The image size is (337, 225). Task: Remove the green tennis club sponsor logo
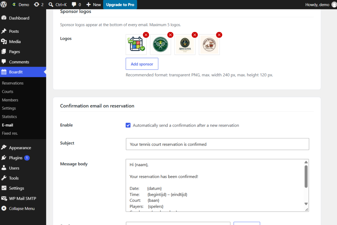[x=170, y=35]
